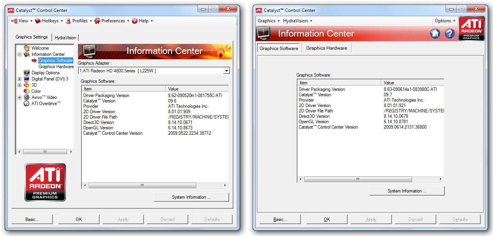
Task: Click the 09.6 software table scrollbar right arrow
Action: click(225, 186)
